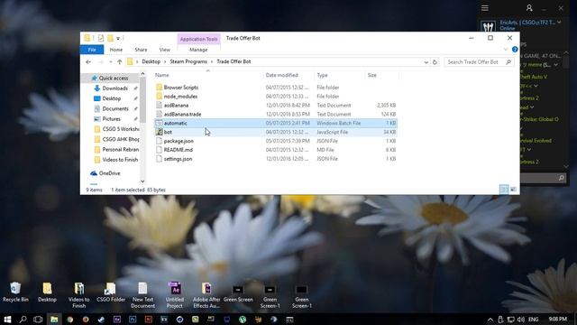
Task: Open EricArts status dropdown in Steam
Action: 559,23
